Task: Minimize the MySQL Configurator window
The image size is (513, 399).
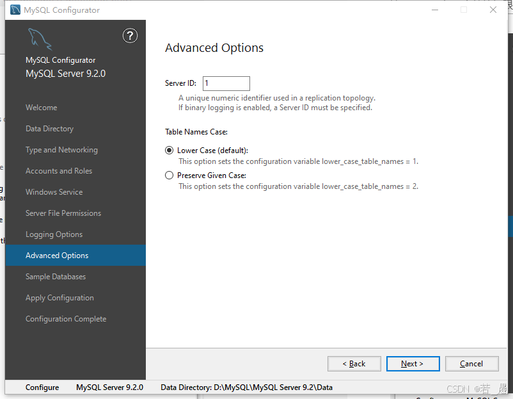Action: coord(435,10)
